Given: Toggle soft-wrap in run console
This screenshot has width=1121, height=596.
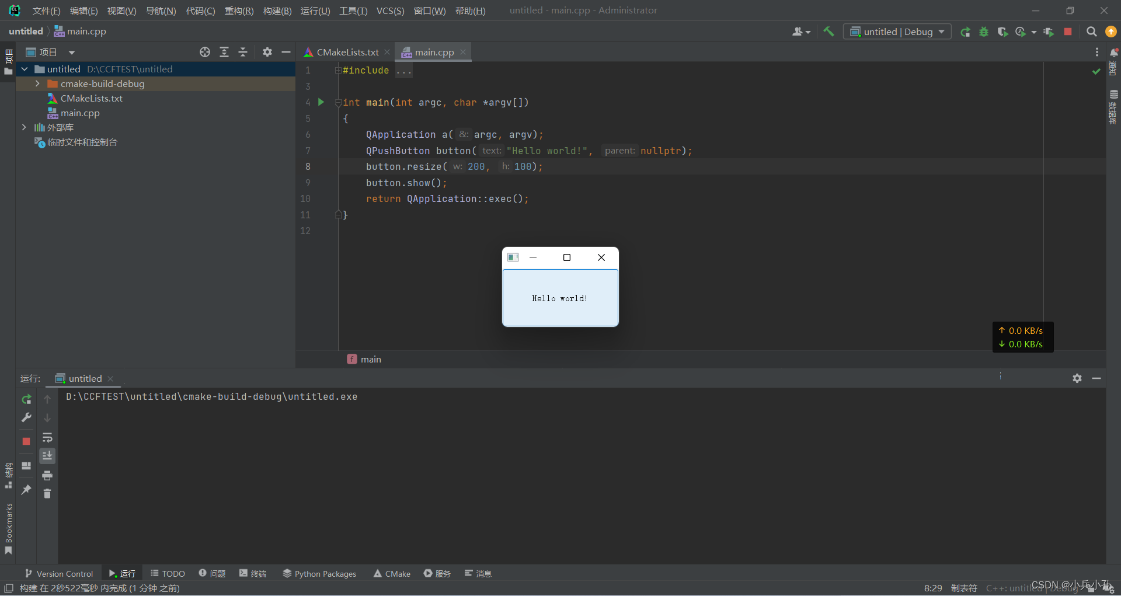Looking at the screenshot, I should coord(47,438).
